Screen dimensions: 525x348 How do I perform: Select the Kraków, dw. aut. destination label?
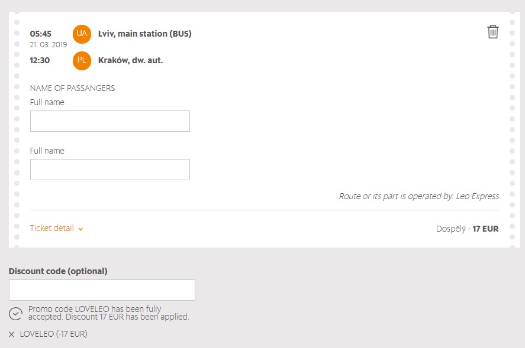click(130, 60)
